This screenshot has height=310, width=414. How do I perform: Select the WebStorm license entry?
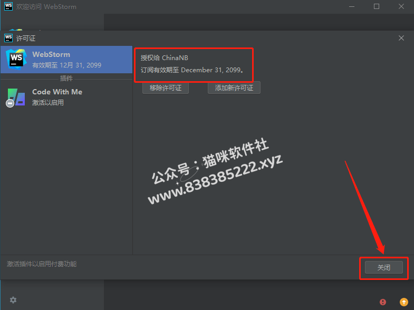coord(66,60)
